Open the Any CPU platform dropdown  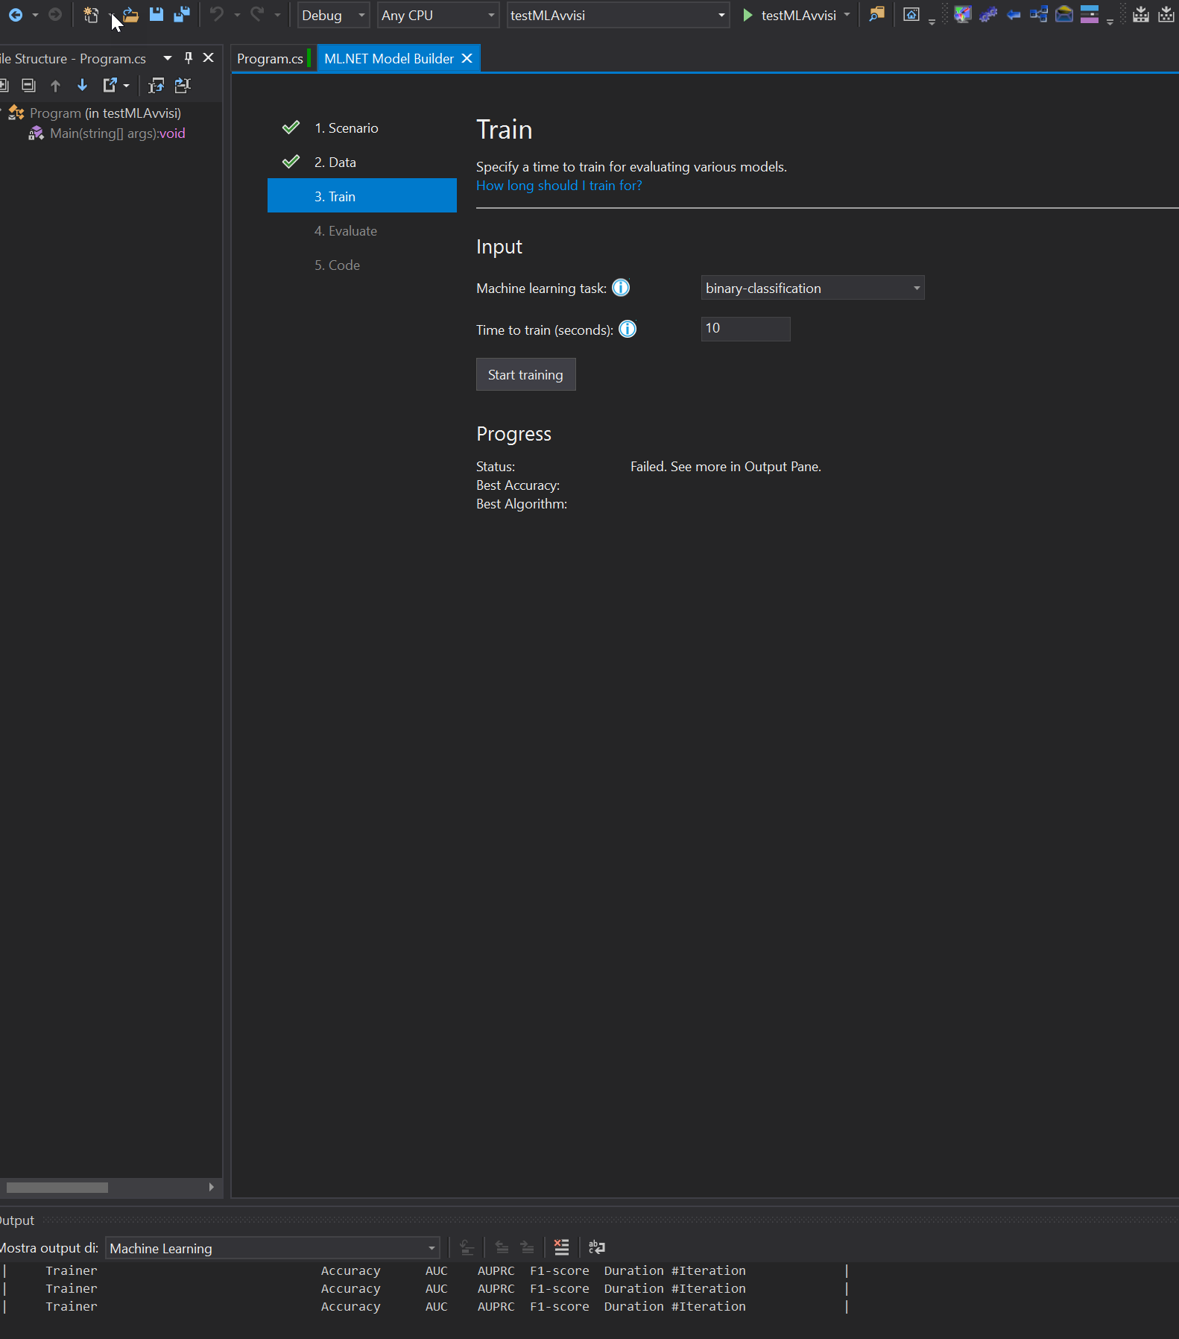[438, 15]
